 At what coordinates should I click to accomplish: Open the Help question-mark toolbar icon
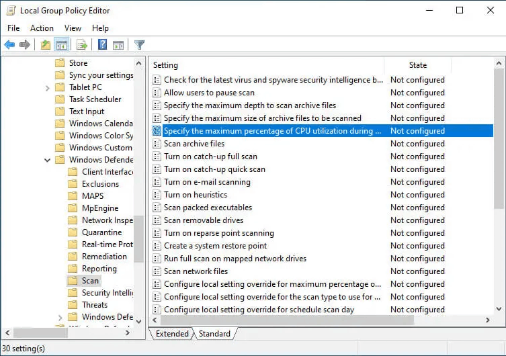click(102, 44)
